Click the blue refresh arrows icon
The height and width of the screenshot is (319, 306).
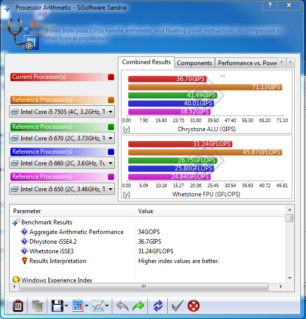click(158, 306)
